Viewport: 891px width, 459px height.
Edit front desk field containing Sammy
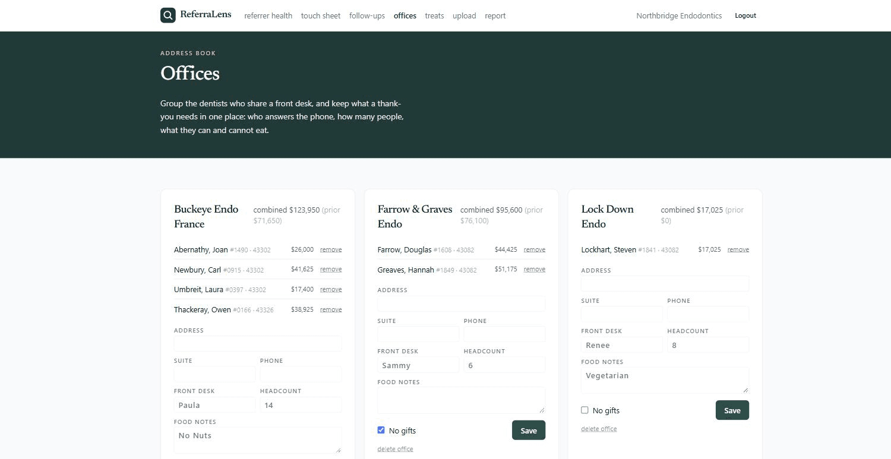(418, 365)
